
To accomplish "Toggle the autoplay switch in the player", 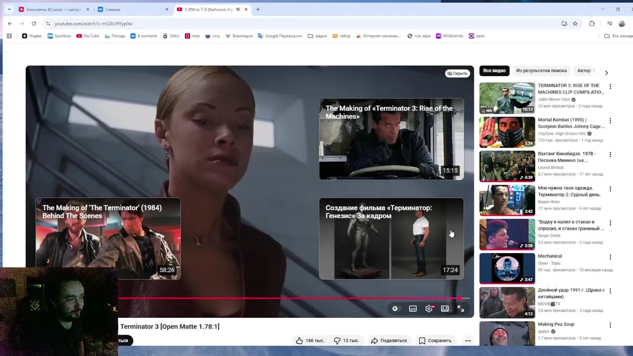I will tap(395, 309).
